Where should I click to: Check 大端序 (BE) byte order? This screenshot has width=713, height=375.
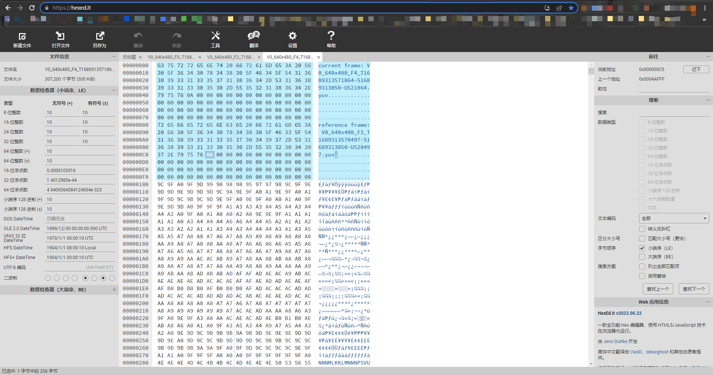tap(642, 257)
